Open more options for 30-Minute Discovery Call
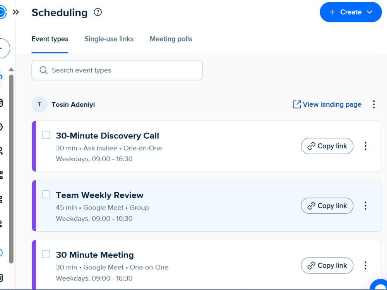387x290 pixels. [x=366, y=146]
